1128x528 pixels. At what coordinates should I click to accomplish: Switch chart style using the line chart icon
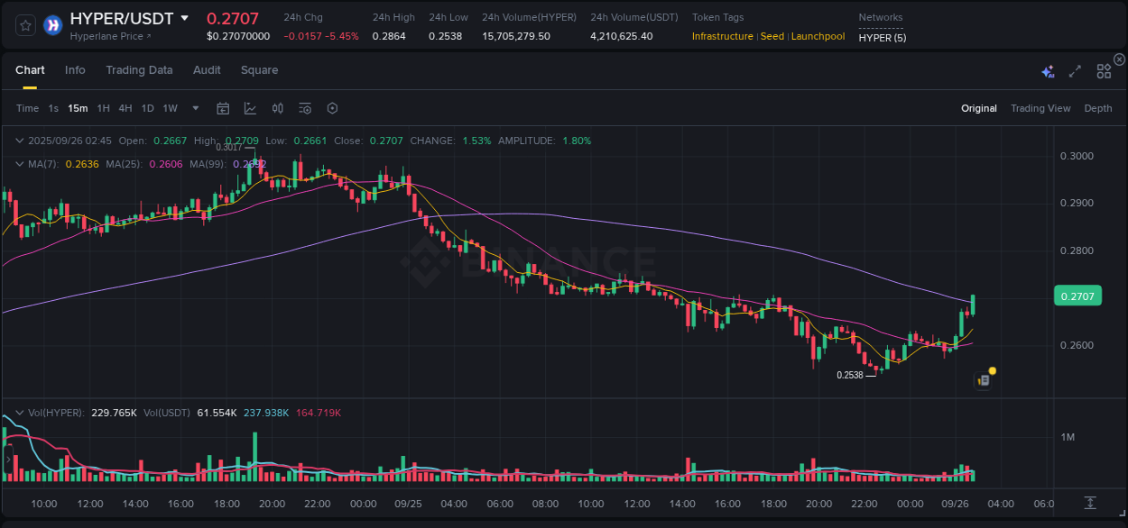[250, 108]
